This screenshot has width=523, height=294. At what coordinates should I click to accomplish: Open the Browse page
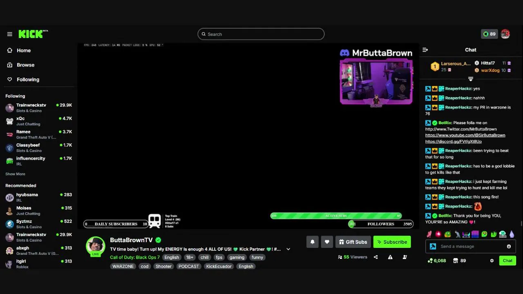pyautogui.click(x=25, y=65)
